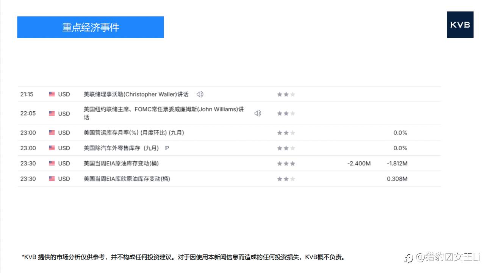This screenshot has height=273, width=485.
Task: Select the 美国当周EIA库欣原油库存变动 event
Action: pos(127,179)
